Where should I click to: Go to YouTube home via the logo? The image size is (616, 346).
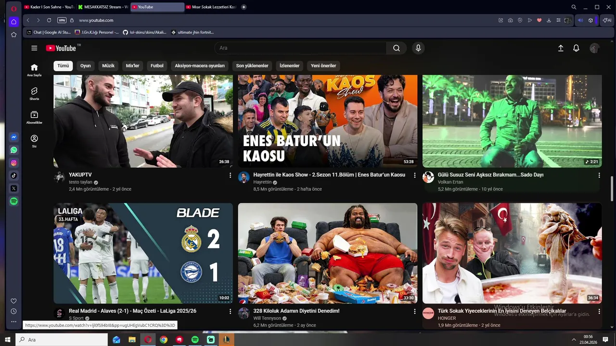(61, 48)
